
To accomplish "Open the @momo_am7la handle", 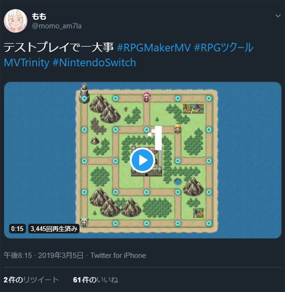I will click(x=57, y=26).
